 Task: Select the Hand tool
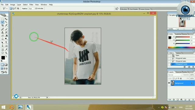tap(2, 53)
